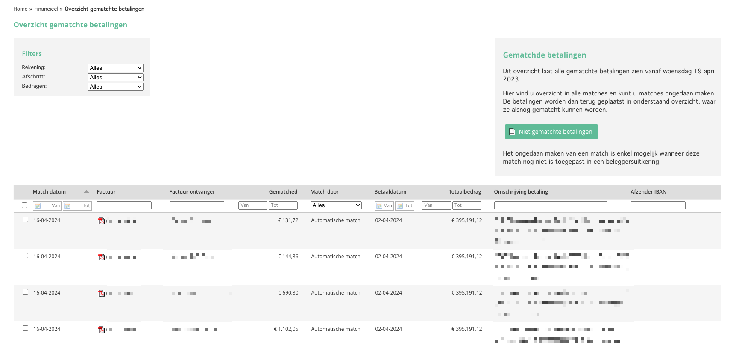Screen dimensions: 730x347
Task: Open the Bedragen filter dropdown
Action: (116, 87)
